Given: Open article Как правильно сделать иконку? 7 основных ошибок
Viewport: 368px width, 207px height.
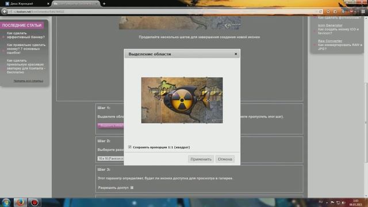Looking at the screenshot, I should 26,49.
